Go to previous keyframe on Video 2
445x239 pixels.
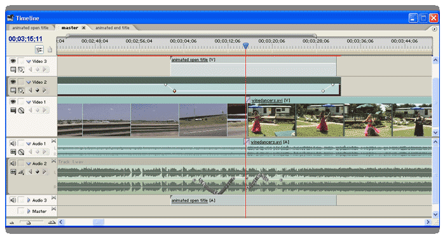point(30,90)
